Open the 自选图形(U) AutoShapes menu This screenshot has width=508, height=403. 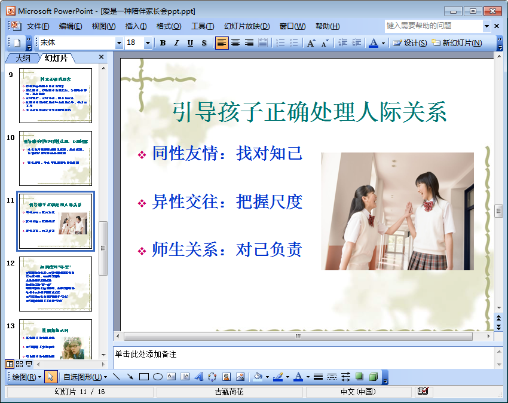point(85,377)
